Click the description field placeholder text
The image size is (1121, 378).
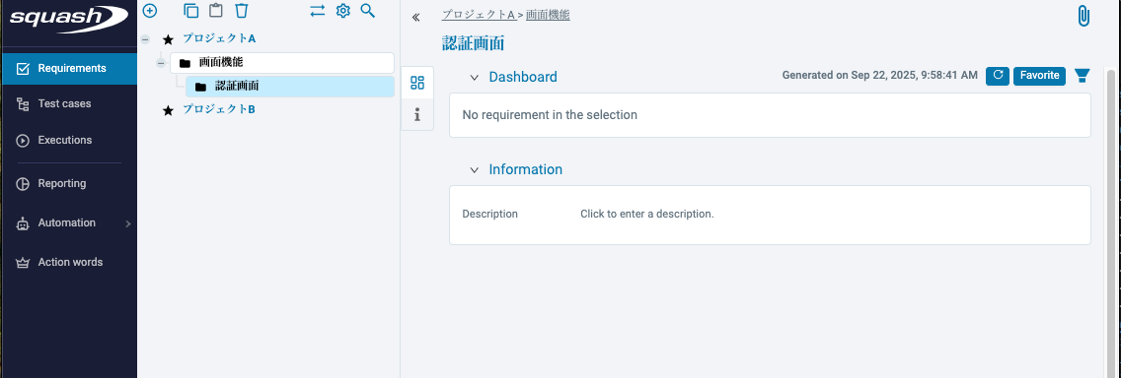click(647, 214)
